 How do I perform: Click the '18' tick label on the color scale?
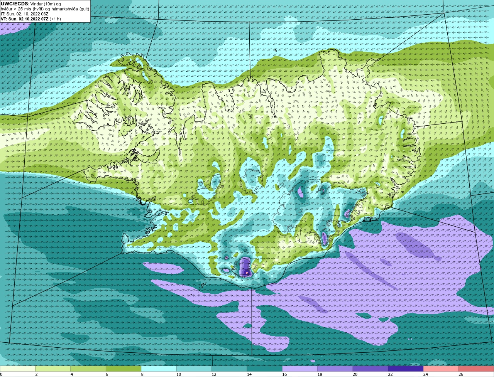[x=320, y=374]
